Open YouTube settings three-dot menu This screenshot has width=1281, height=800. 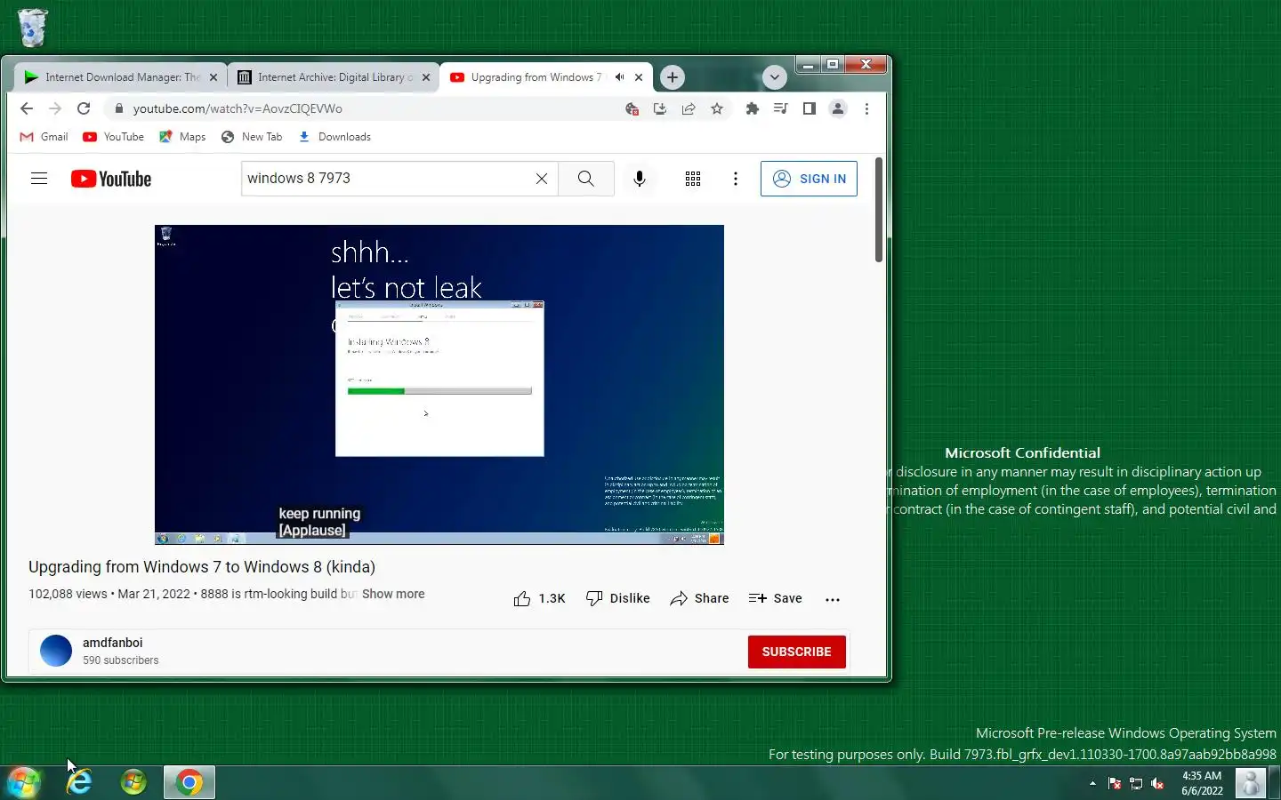coord(736,179)
